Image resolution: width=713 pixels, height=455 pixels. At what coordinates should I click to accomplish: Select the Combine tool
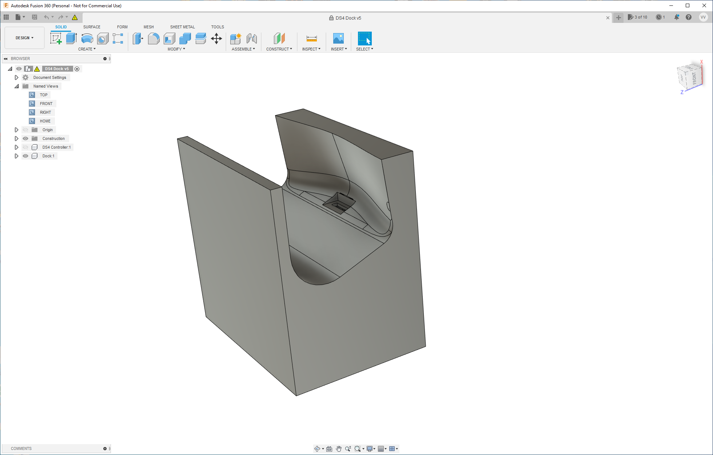pos(185,38)
